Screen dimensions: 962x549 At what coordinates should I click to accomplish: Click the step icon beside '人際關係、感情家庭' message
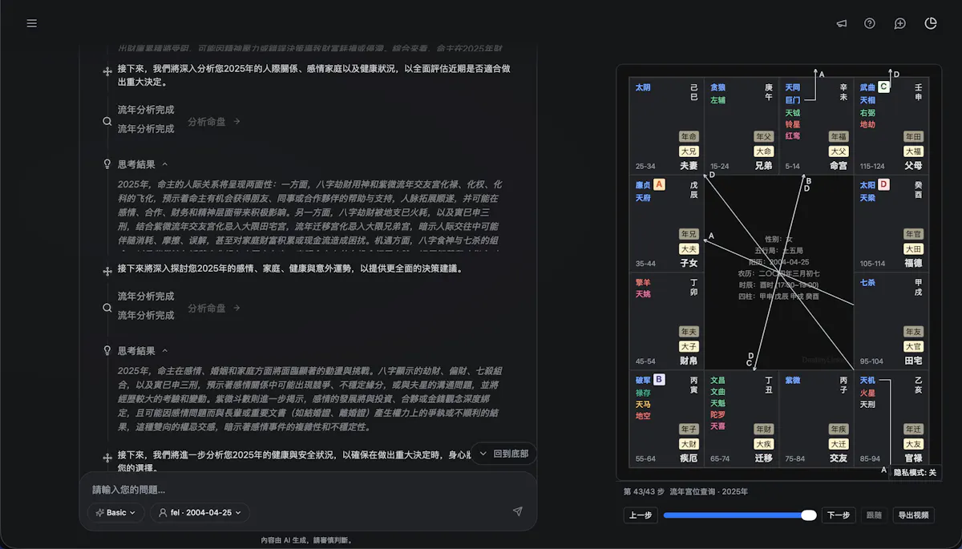tap(107, 71)
